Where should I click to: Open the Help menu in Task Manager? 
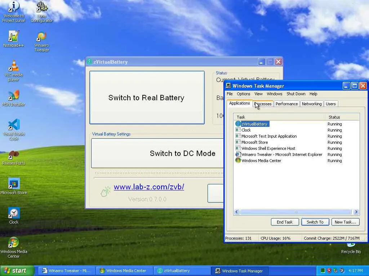point(313,94)
